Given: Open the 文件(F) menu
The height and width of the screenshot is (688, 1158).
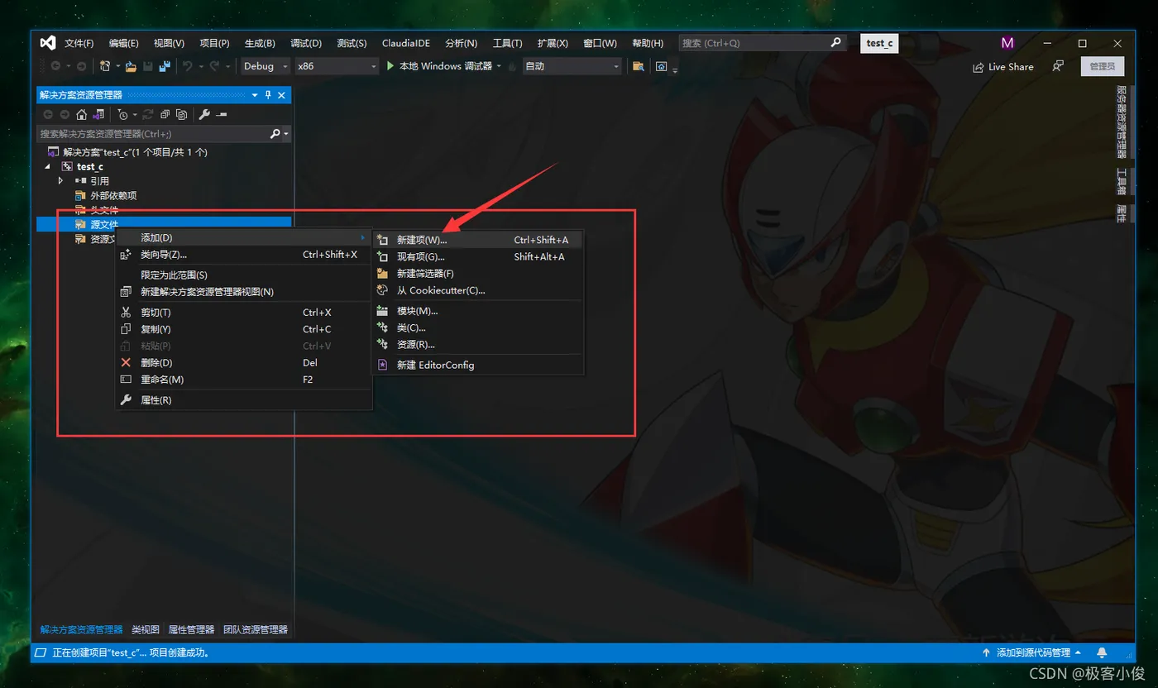Looking at the screenshot, I should (79, 43).
